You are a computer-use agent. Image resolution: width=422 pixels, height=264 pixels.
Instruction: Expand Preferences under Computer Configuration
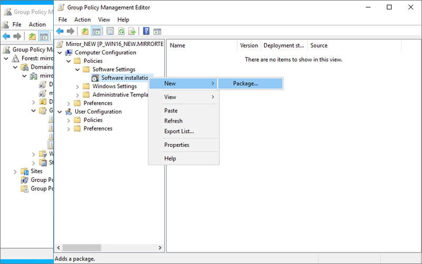click(69, 103)
